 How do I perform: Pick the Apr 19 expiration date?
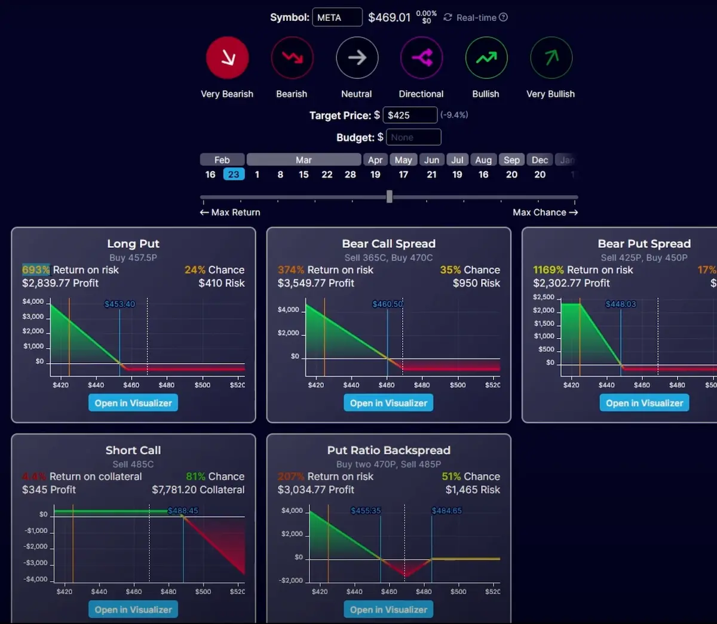pyautogui.click(x=375, y=174)
